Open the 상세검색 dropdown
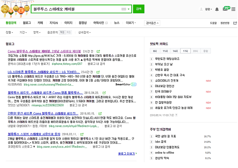Image resolution: width=238 pixels, height=168 pixels. [84, 32]
